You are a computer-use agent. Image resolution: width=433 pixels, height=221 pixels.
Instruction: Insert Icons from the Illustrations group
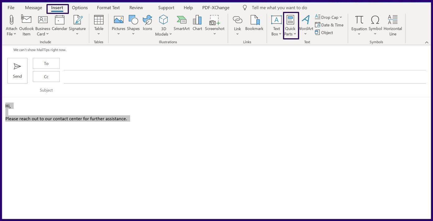[x=147, y=23]
